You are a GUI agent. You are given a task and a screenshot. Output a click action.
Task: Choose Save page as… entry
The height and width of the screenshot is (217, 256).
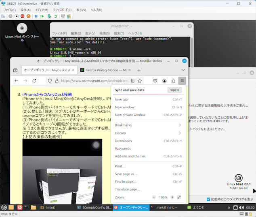(148, 174)
